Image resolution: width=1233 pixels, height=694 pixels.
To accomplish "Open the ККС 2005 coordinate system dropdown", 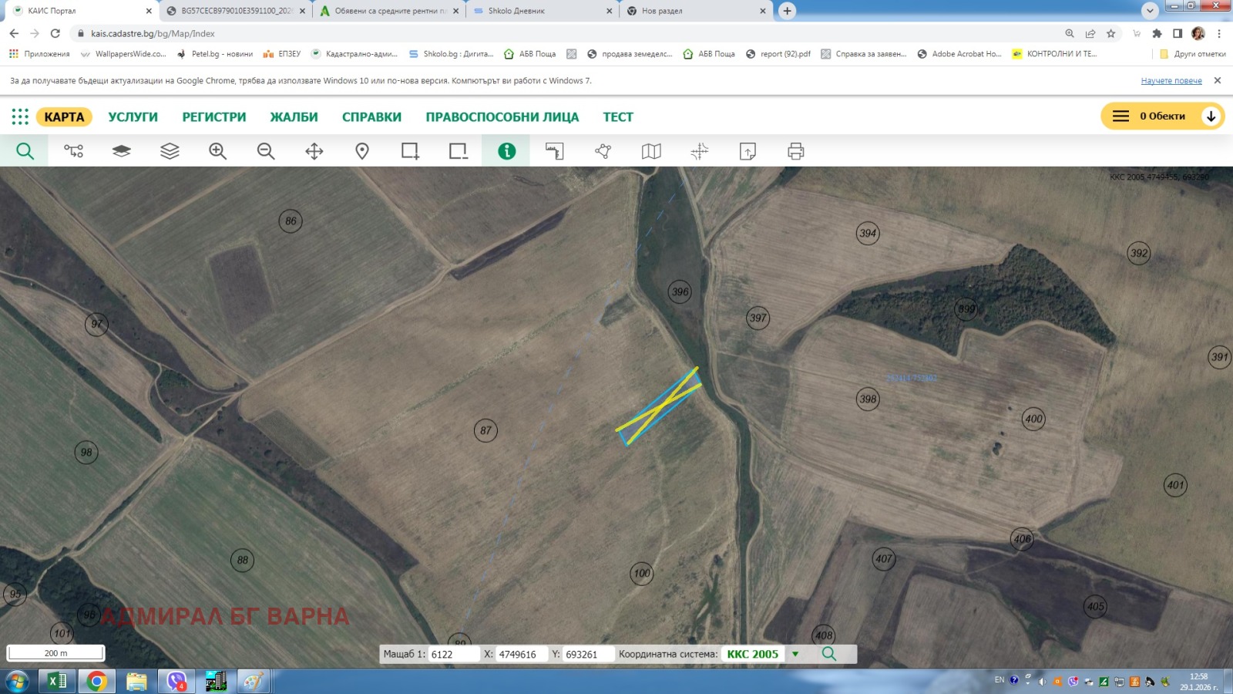I will (794, 653).
